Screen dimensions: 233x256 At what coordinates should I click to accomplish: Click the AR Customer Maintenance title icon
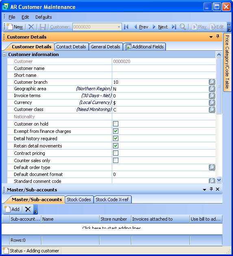(x=5, y=7)
